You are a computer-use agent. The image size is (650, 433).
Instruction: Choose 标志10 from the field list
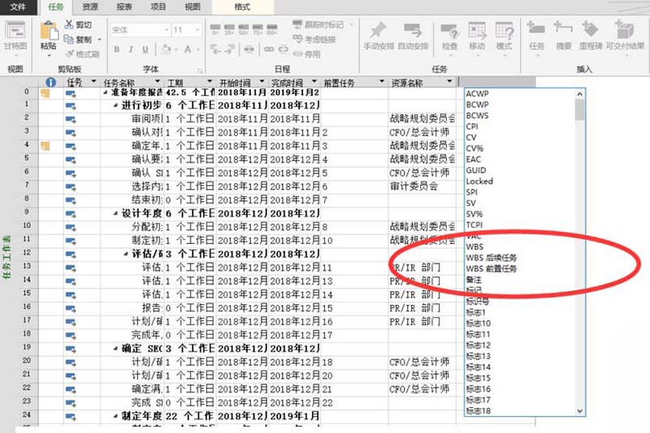point(479,324)
